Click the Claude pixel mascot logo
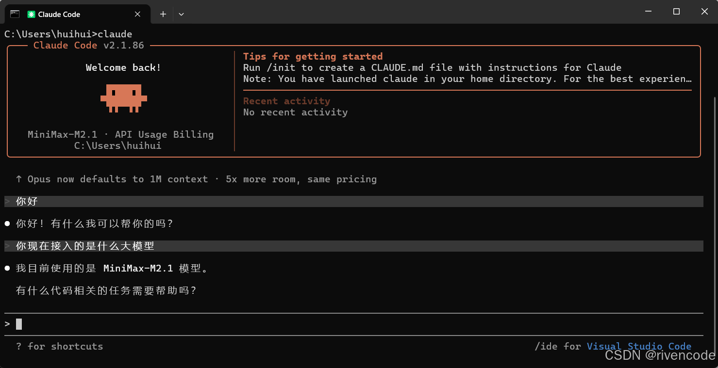Viewport: 718px width, 368px height. pyautogui.click(x=124, y=98)
